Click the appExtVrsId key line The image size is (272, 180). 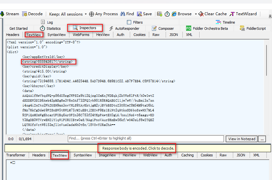point(44,57)
